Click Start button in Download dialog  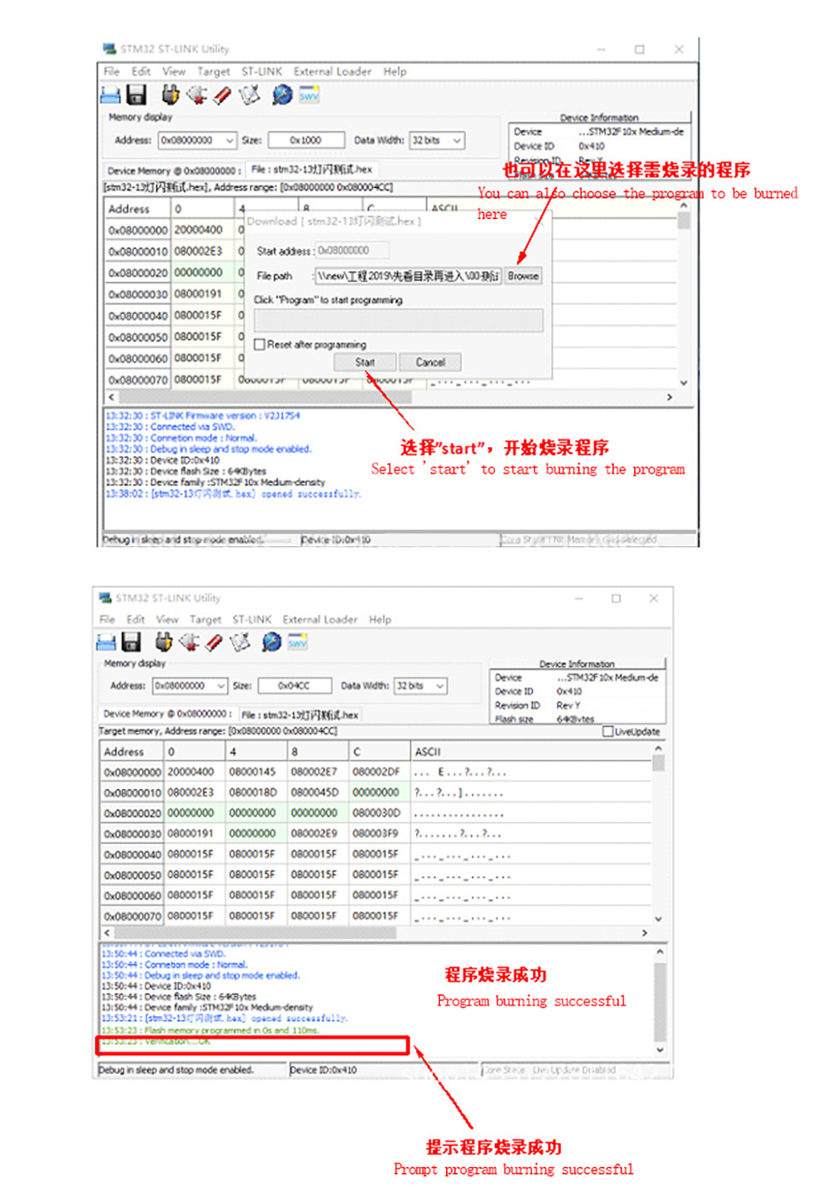coord(365,362)
